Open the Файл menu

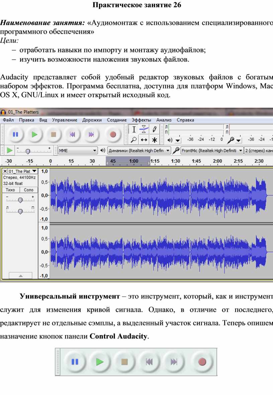8,120
